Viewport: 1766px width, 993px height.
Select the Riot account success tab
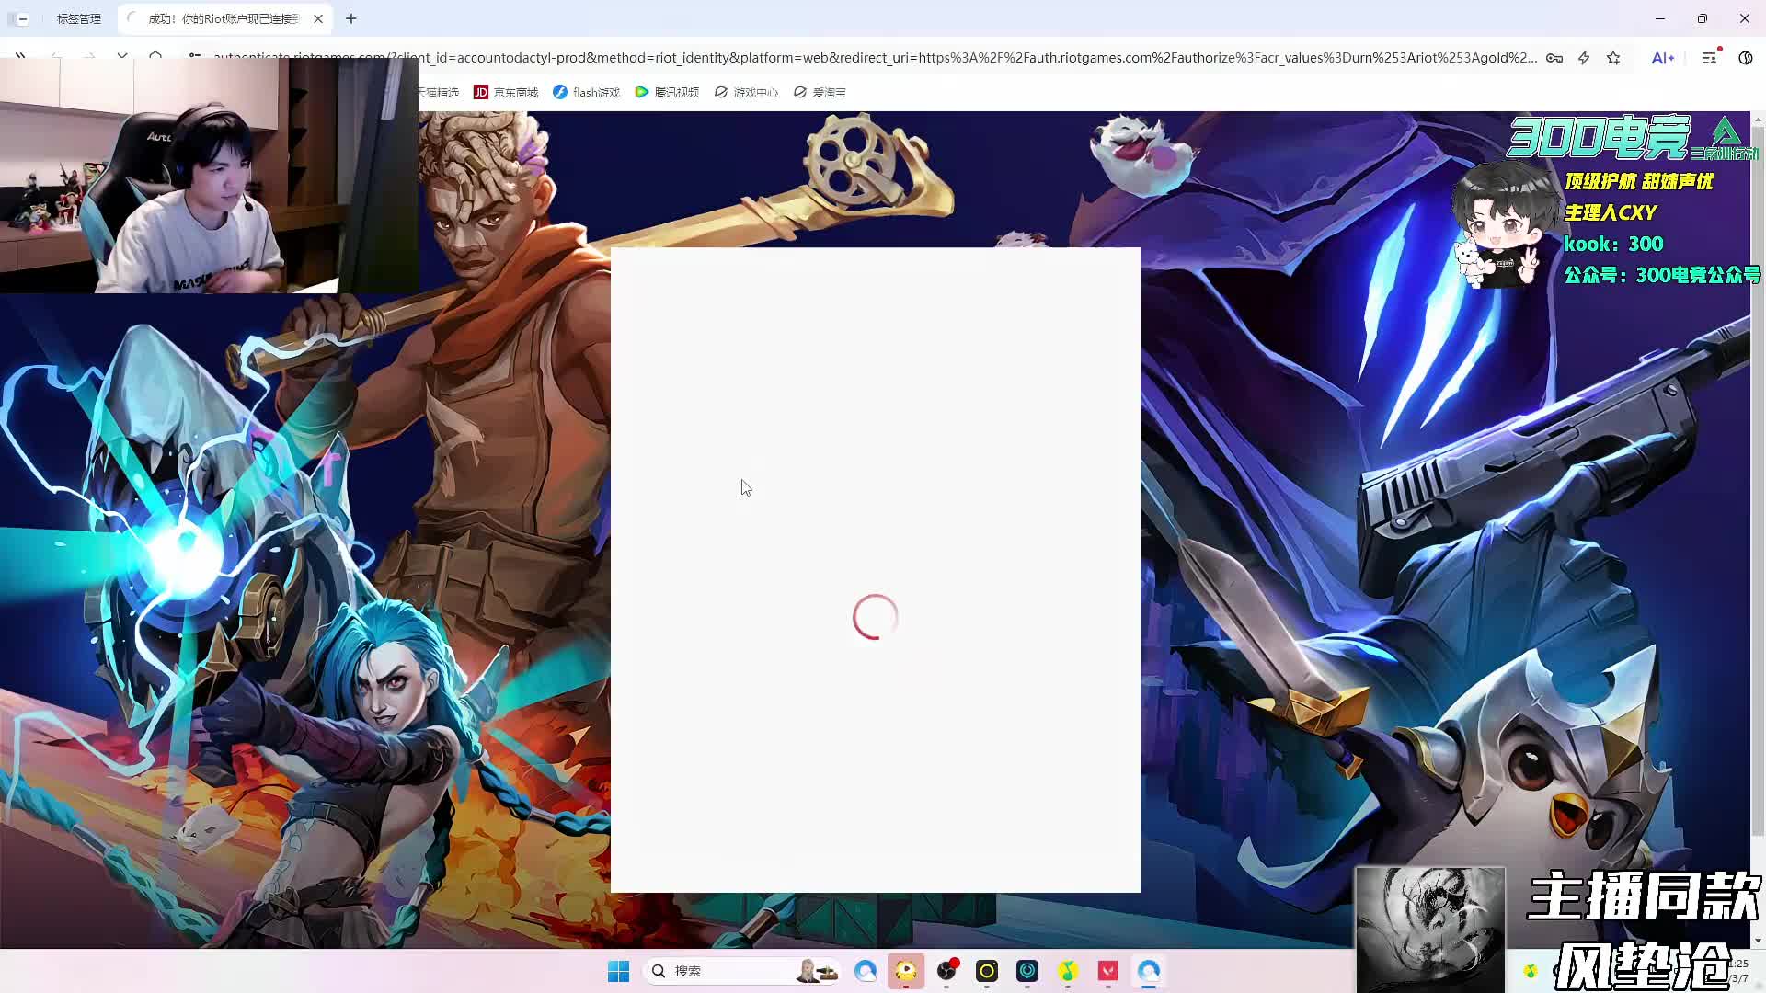point(221,18)
